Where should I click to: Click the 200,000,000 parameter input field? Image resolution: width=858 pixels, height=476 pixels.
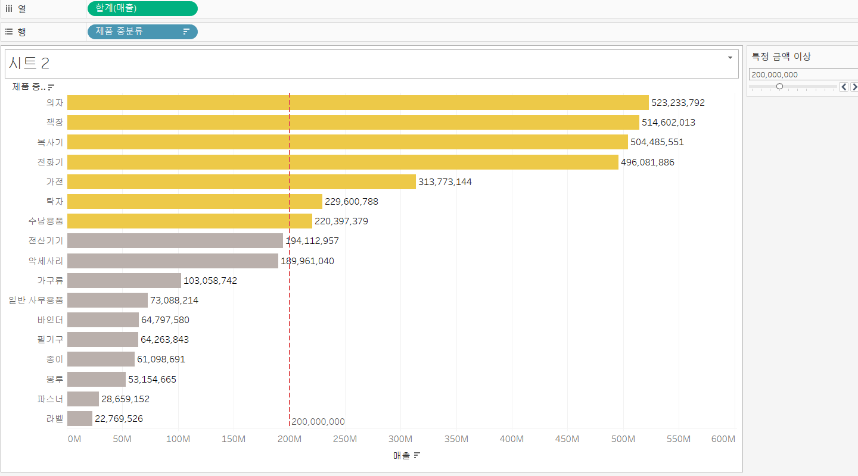pyautogui.click(x=803, y=74)
